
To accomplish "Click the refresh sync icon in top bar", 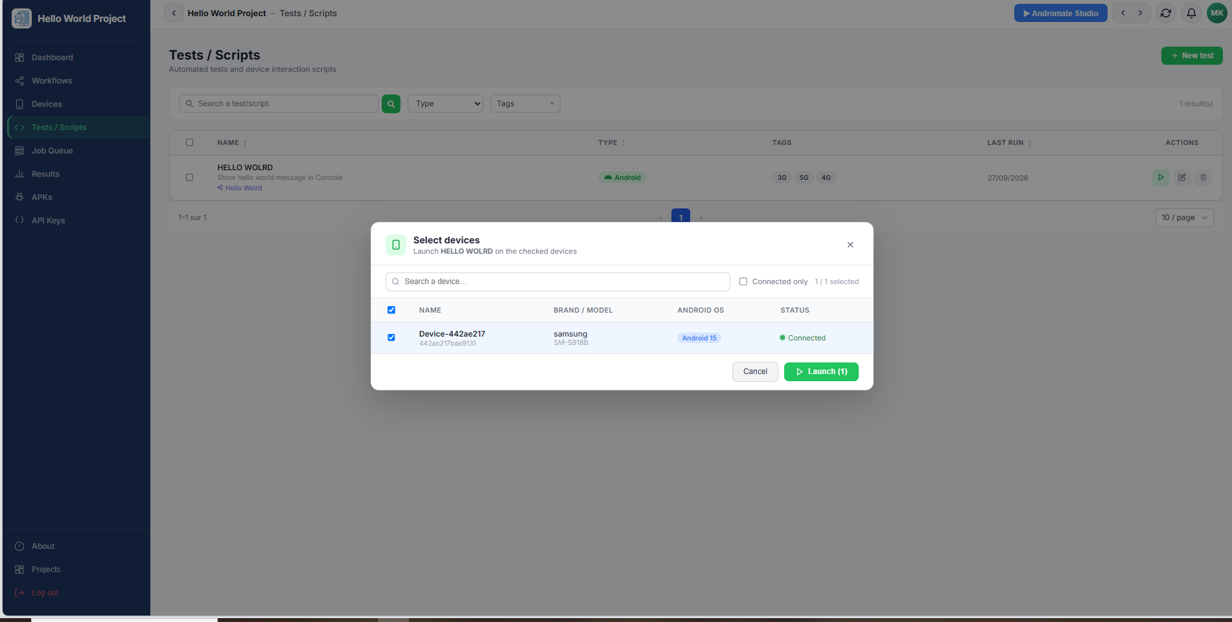I will (1166, 13).
